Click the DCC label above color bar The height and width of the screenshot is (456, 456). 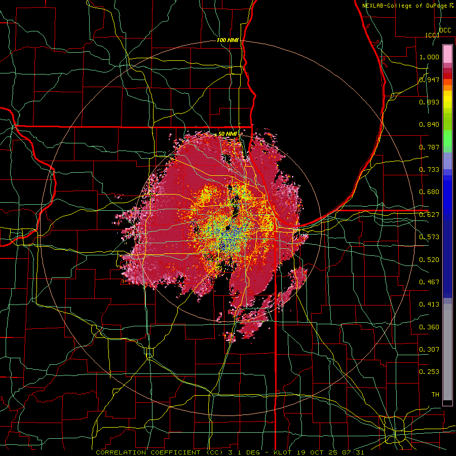tap(445, 30)
